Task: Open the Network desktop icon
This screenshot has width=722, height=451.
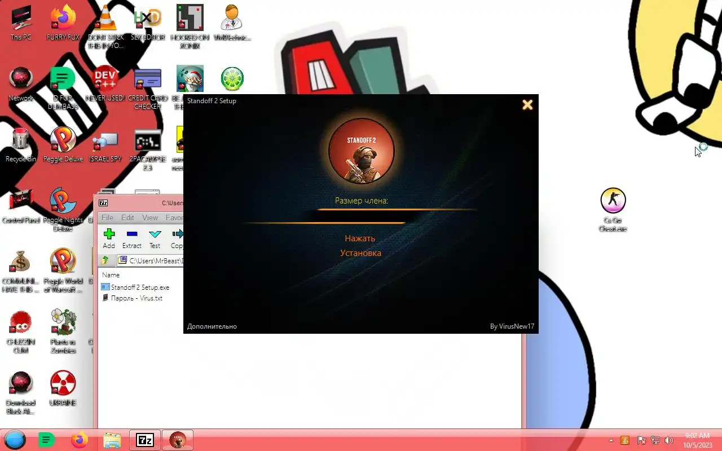Action: (x=21, y=84)
